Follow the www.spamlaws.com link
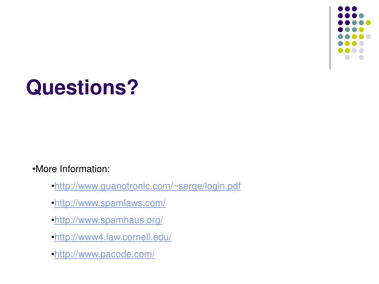Image resolution: width=379 pixels, height=284 pixels. [110, 203]
